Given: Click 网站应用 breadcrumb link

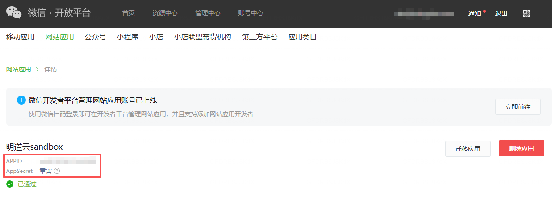Looking at the screenshot, I should coord(19,69).
